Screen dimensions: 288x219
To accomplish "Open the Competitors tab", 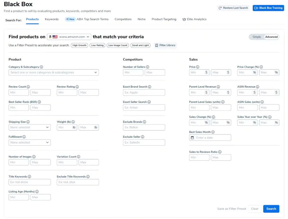I will pos(123,19).
